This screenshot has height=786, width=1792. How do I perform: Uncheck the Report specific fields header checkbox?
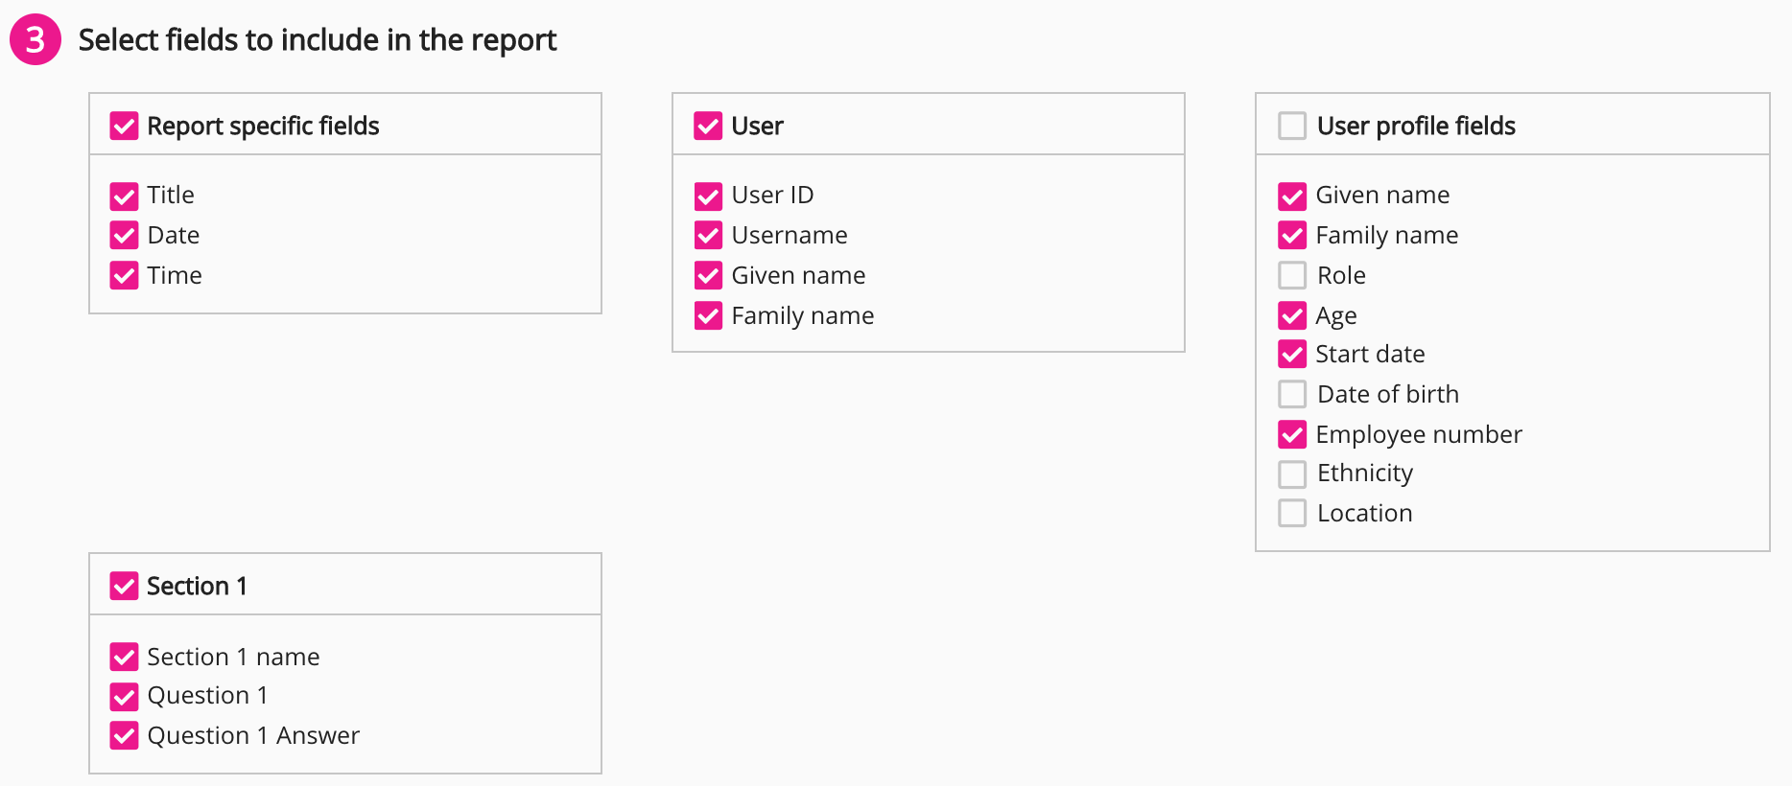coord(124,125)
